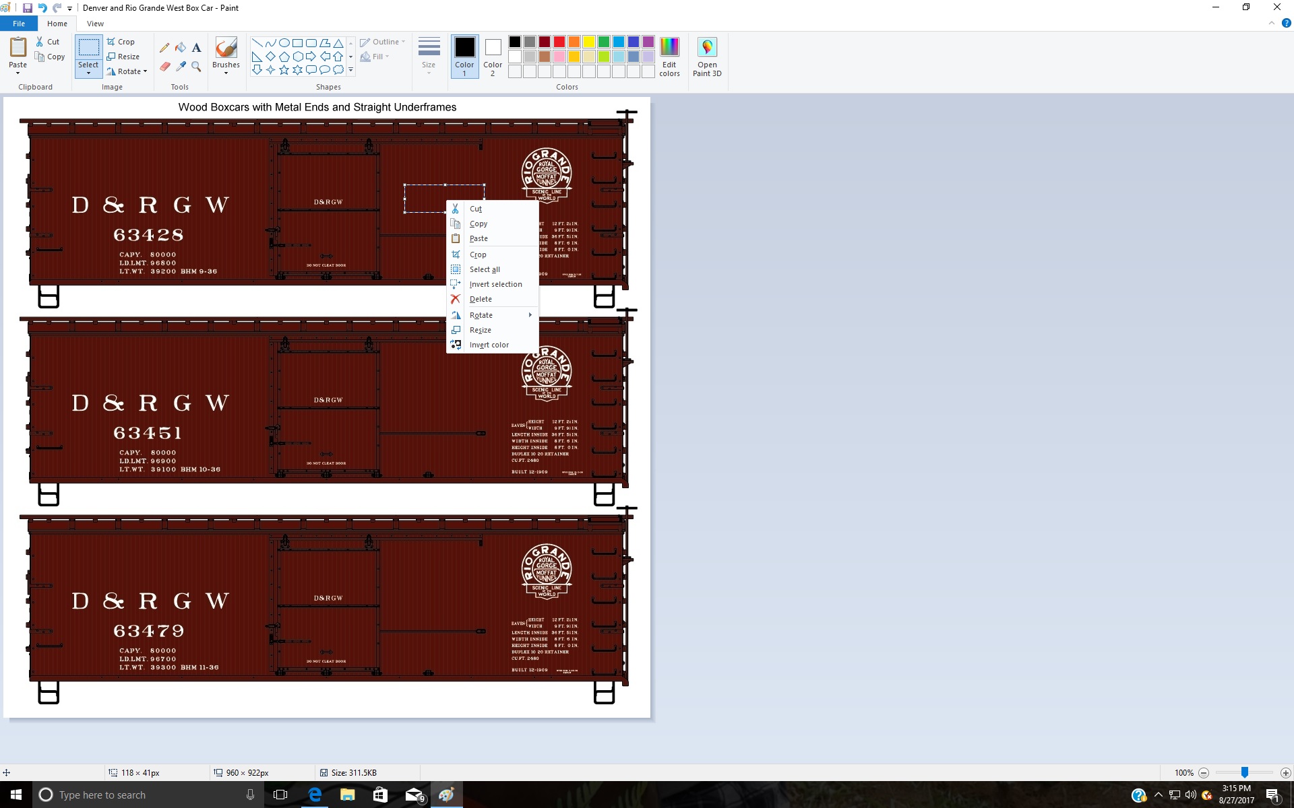Click the taskbar search box

148,795
